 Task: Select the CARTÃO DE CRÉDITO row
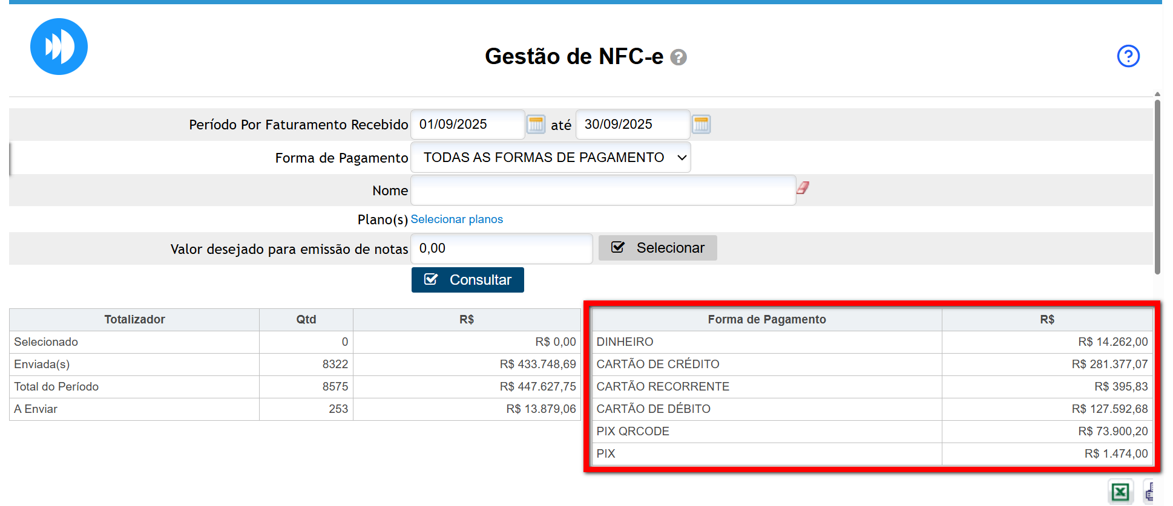click(872, 365)
